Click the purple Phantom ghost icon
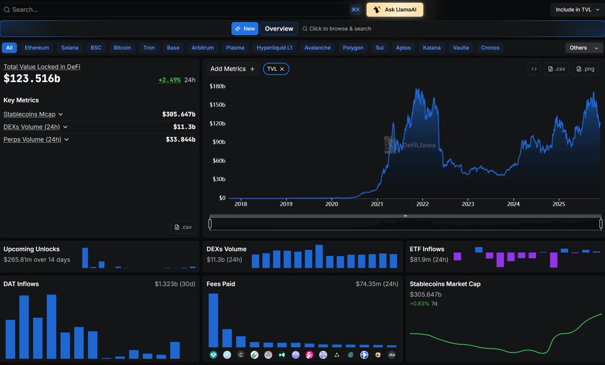 click(295, 355)
